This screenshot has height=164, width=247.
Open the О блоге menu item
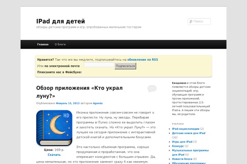[60, 44]
